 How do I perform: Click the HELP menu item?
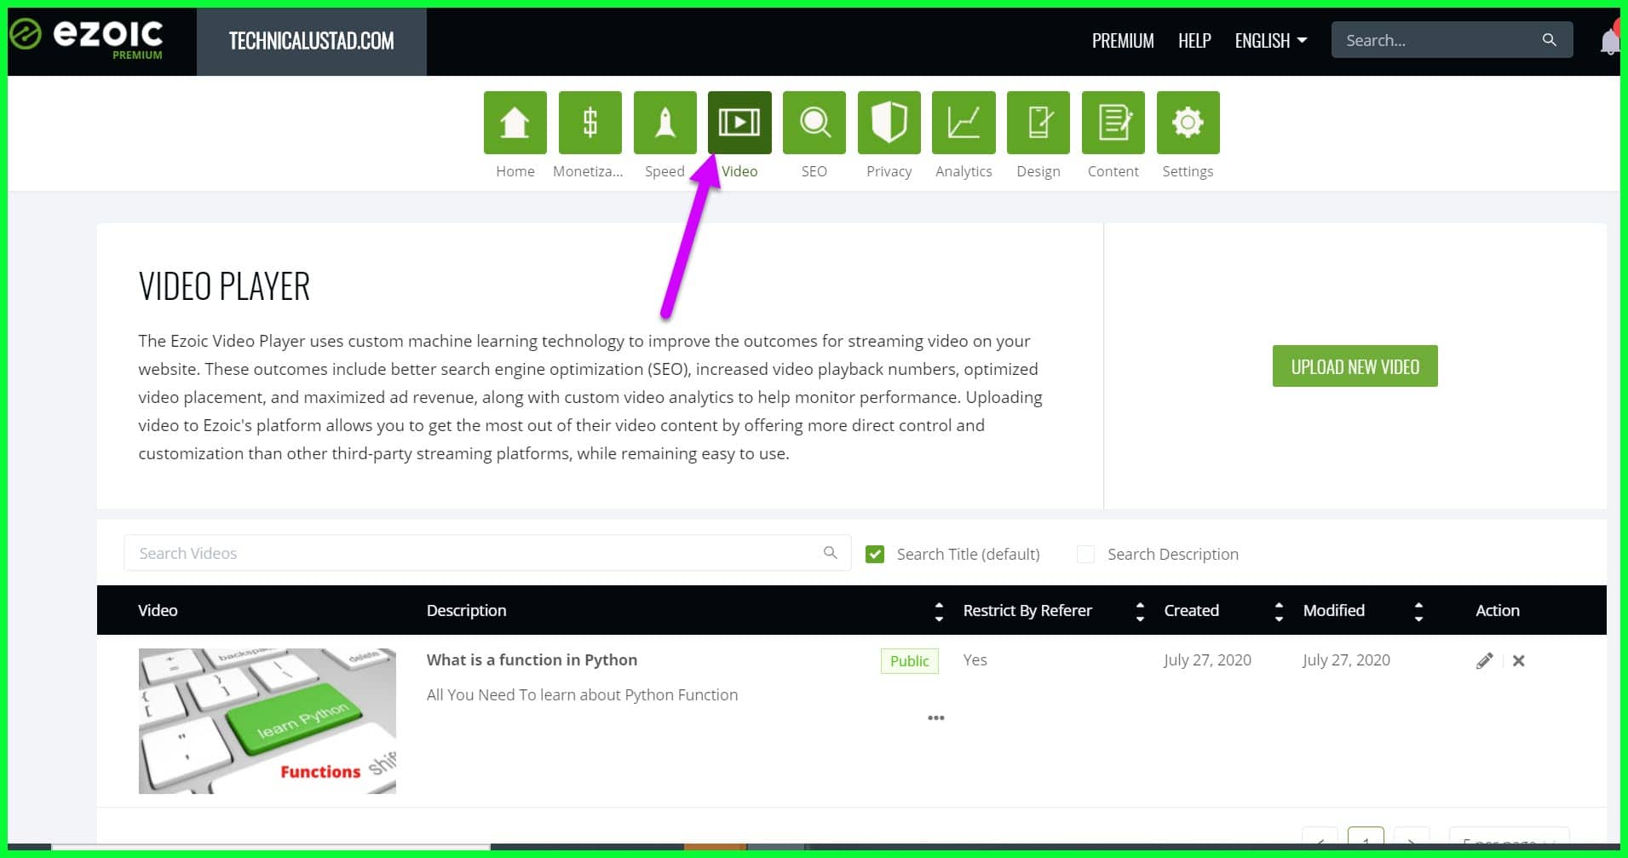(x=1194, y=41)
